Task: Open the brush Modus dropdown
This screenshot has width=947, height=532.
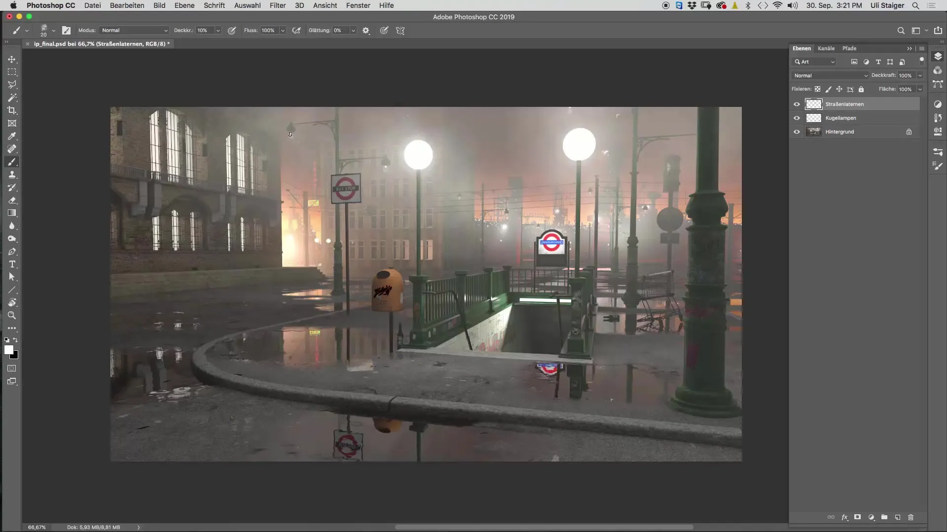Action: click(134, 31)
